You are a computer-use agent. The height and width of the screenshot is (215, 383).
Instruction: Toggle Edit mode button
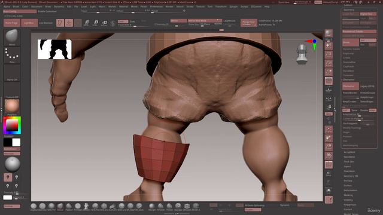[60, 23]
